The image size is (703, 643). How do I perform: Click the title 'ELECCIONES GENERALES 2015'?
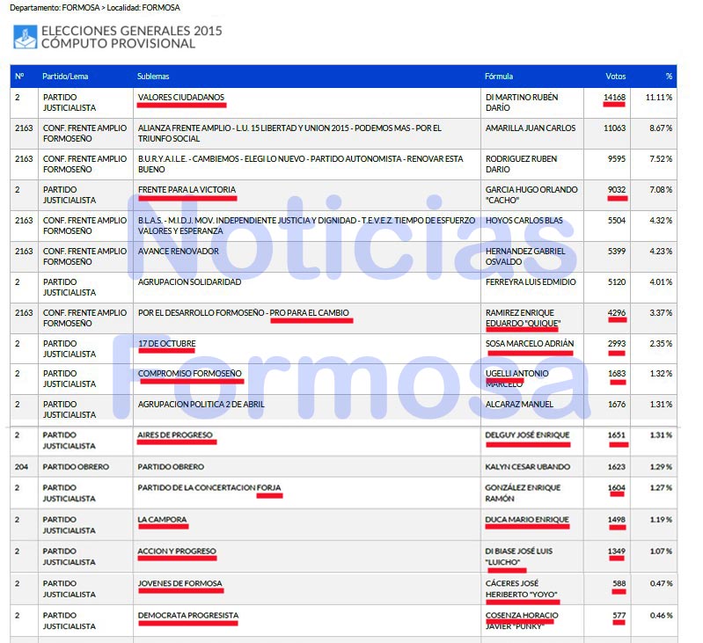132,31
